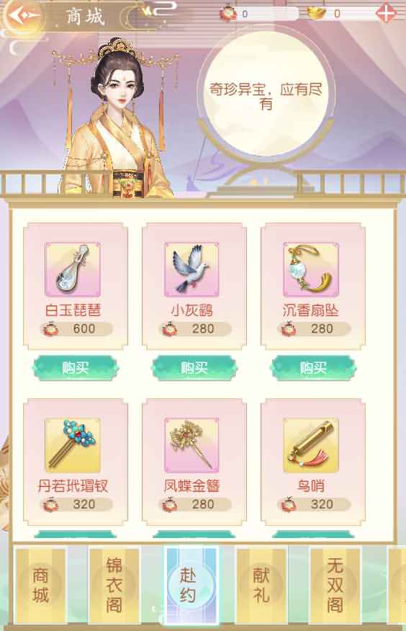Screen dimensions: 406x631
Task: Tap the 奇珍异宝 speech bubble
Action: pos(266,94)
